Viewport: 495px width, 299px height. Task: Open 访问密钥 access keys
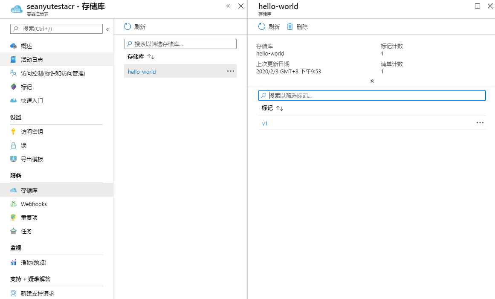(x=32, y=132)
